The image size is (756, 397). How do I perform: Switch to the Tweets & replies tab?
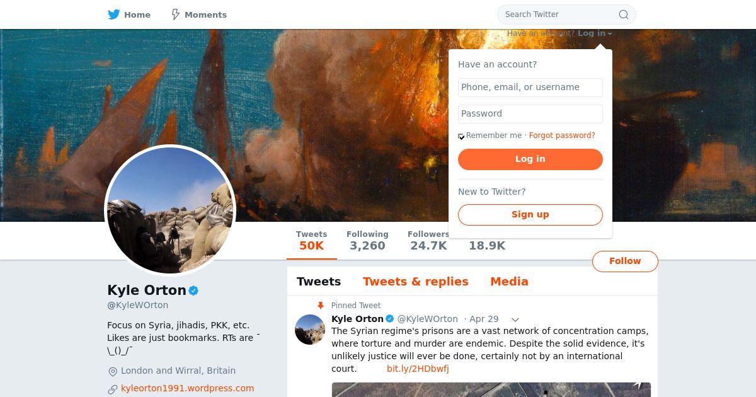(415, 282)
